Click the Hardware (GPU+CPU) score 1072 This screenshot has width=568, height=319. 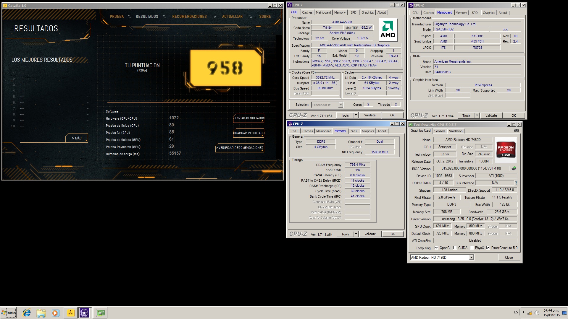174,118
